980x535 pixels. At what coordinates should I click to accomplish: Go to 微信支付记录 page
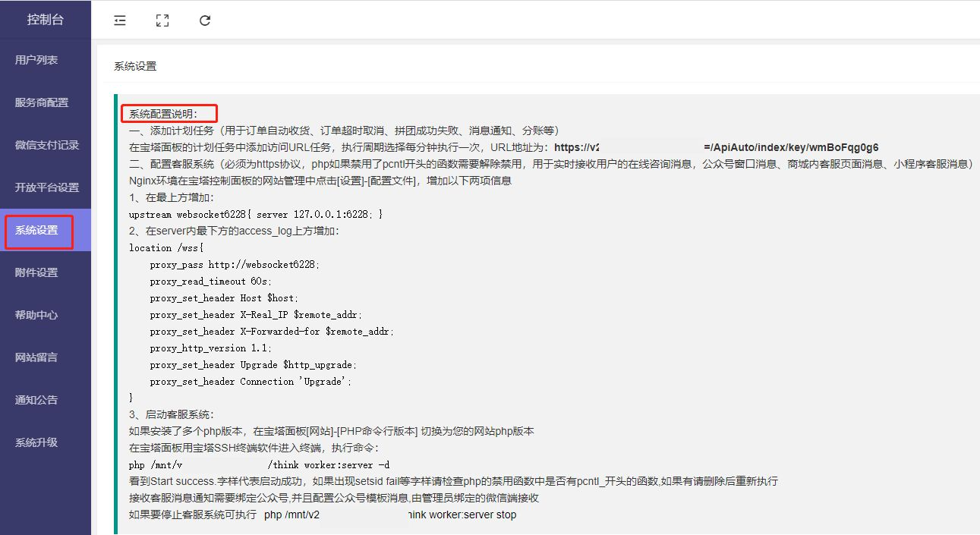tap(47, 145)
